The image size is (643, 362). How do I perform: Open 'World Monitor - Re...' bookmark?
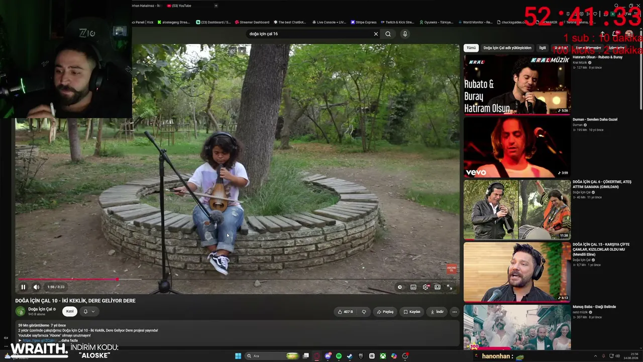click(475, 22)
